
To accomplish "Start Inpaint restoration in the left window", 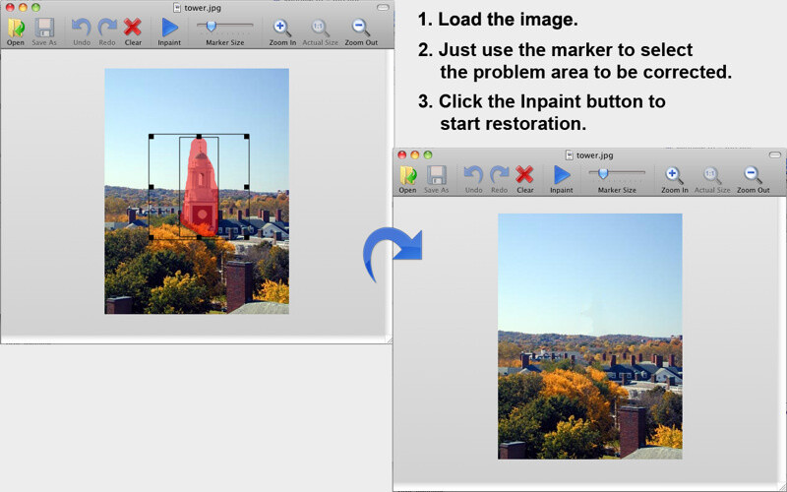I will [169, 31].
